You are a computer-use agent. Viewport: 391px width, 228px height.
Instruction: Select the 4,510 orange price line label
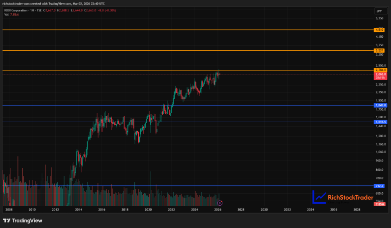click(x=379, y=30)
